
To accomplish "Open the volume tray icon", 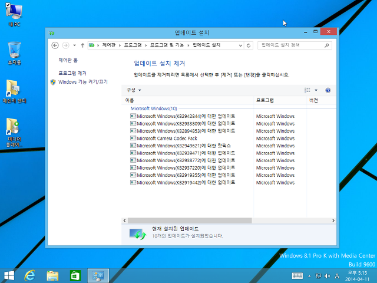I will coord(328,276).
